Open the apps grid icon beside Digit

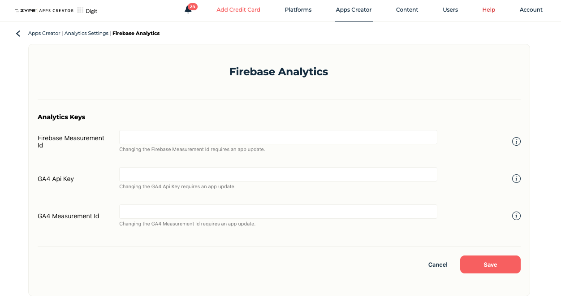click(80, 10)
